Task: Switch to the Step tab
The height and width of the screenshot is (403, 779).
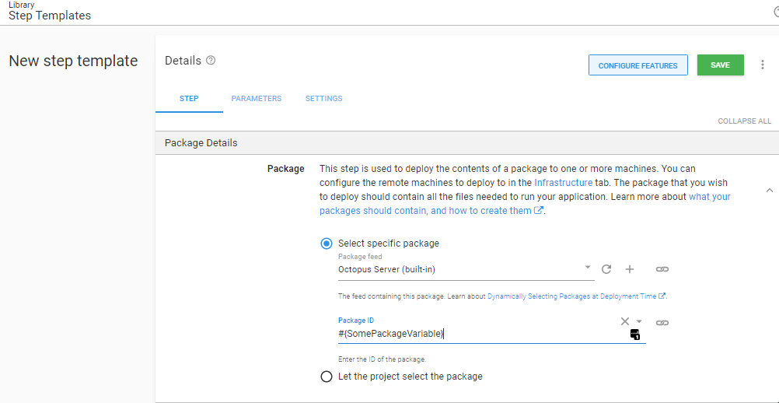Action: tap(189, 98)
